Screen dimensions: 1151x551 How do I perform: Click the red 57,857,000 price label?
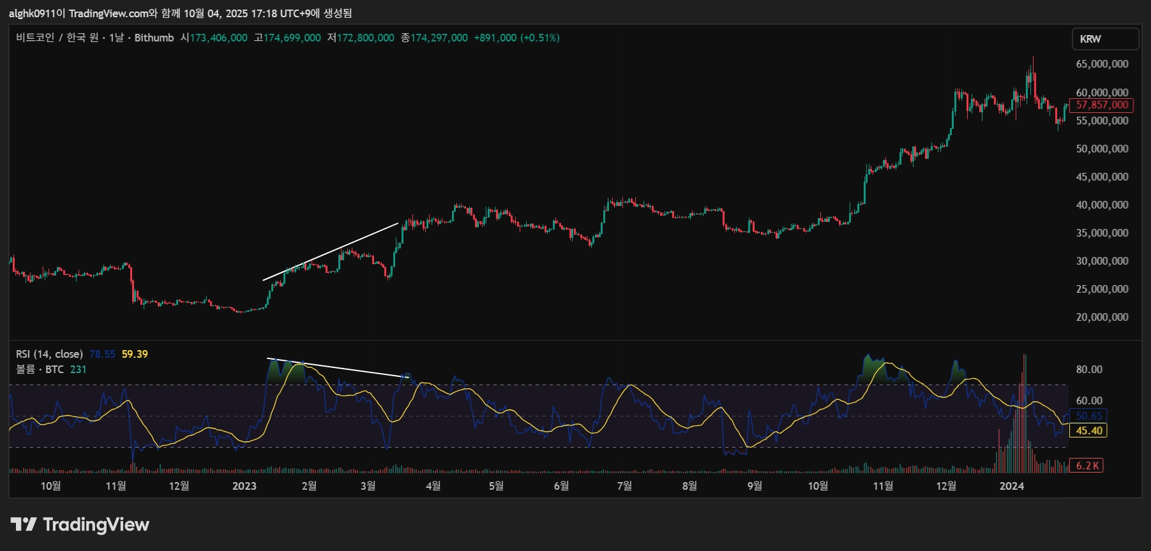[1101, 105]
